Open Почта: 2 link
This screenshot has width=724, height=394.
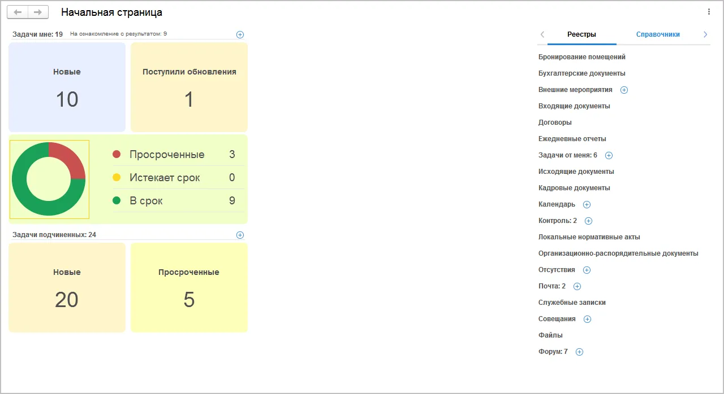click(x=552, y=286)
